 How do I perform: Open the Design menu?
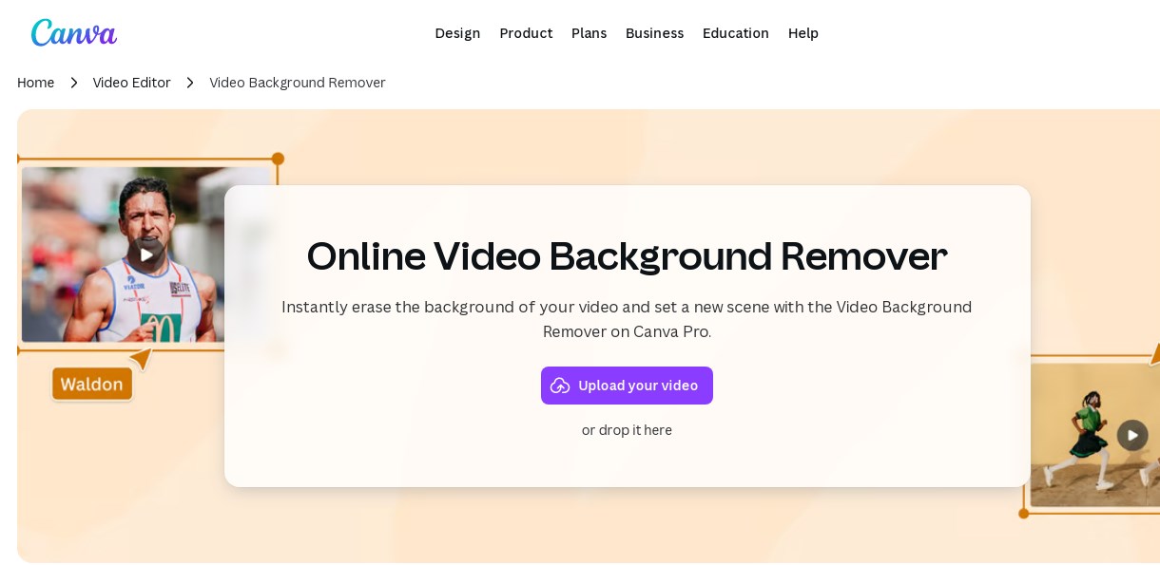pos(457,33)
